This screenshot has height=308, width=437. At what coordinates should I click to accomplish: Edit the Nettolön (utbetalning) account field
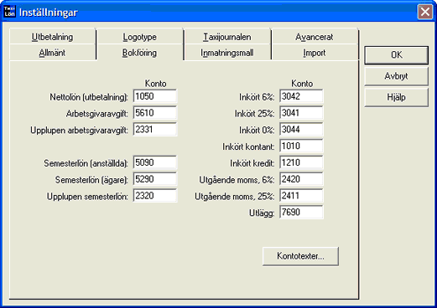coord(155,96)
